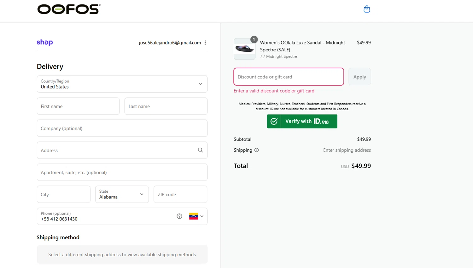Click the phone field help question icon
The height and width of the screenshot is (268, 473).
pos(179,216)
